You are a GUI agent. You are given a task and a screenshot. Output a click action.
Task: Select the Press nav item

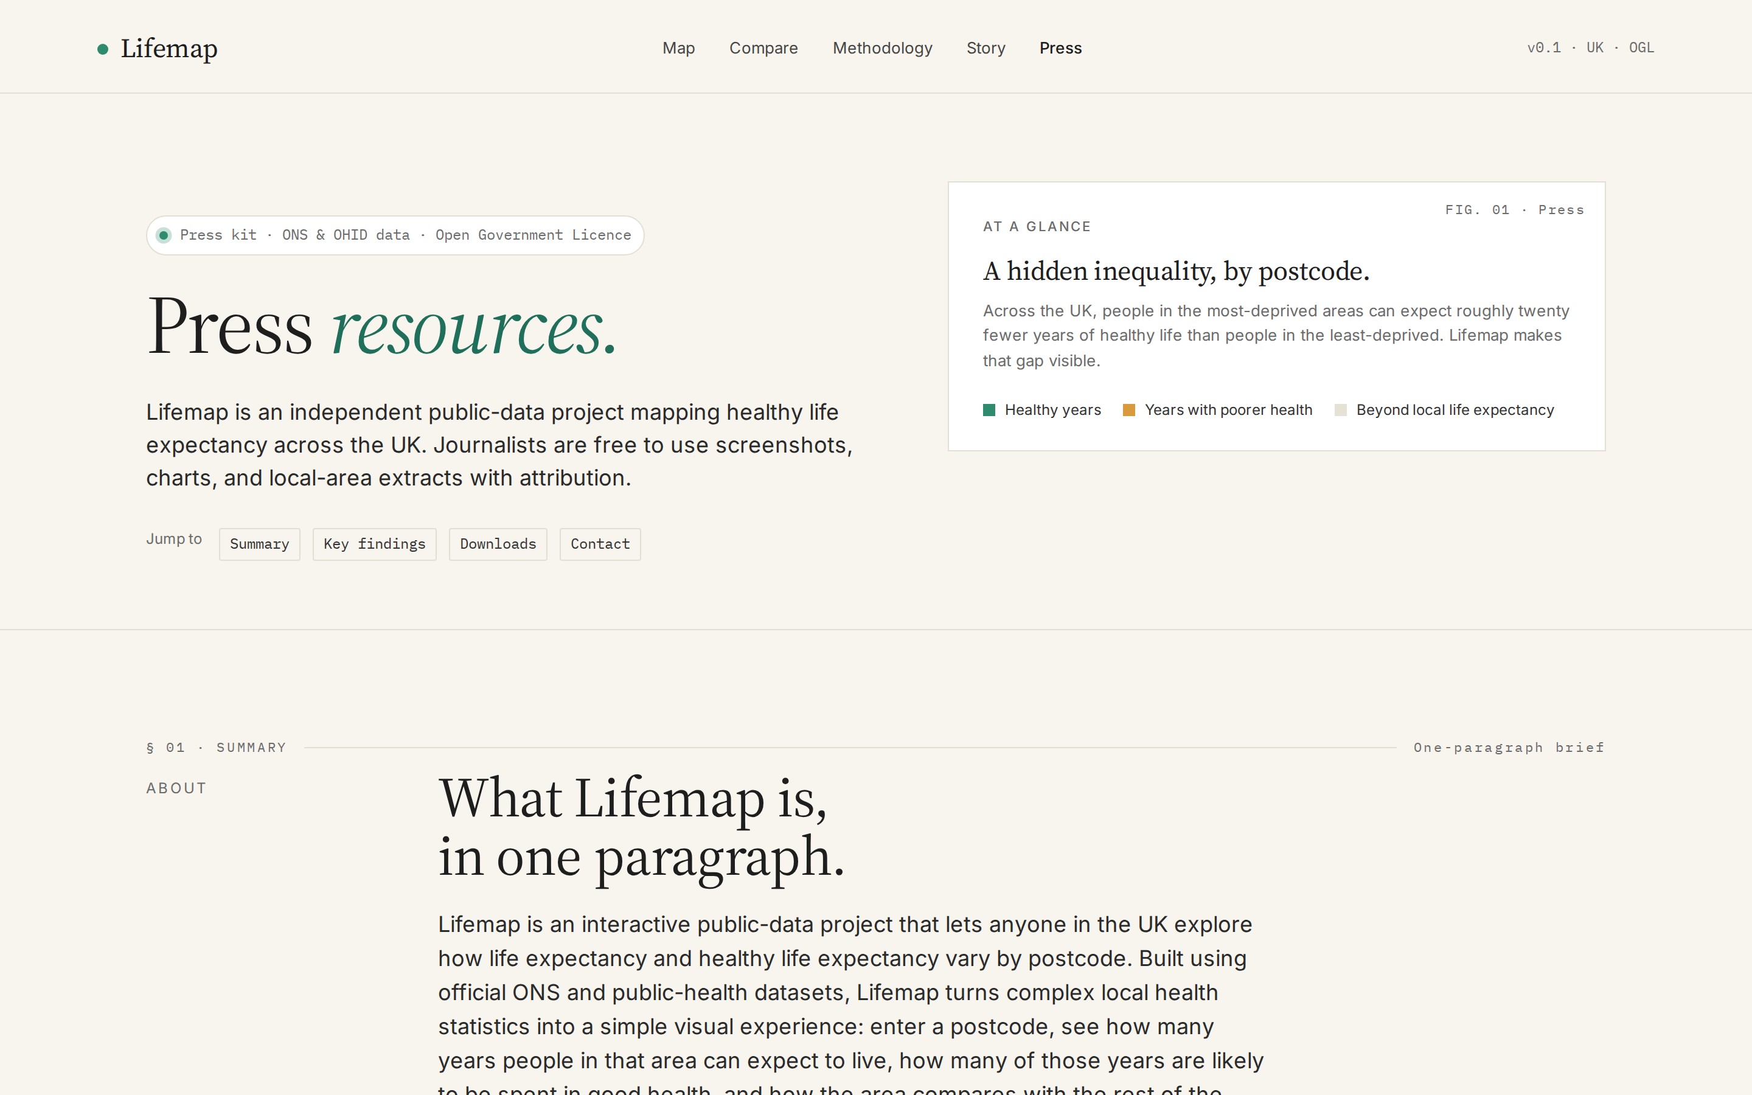coord(1060,48)
